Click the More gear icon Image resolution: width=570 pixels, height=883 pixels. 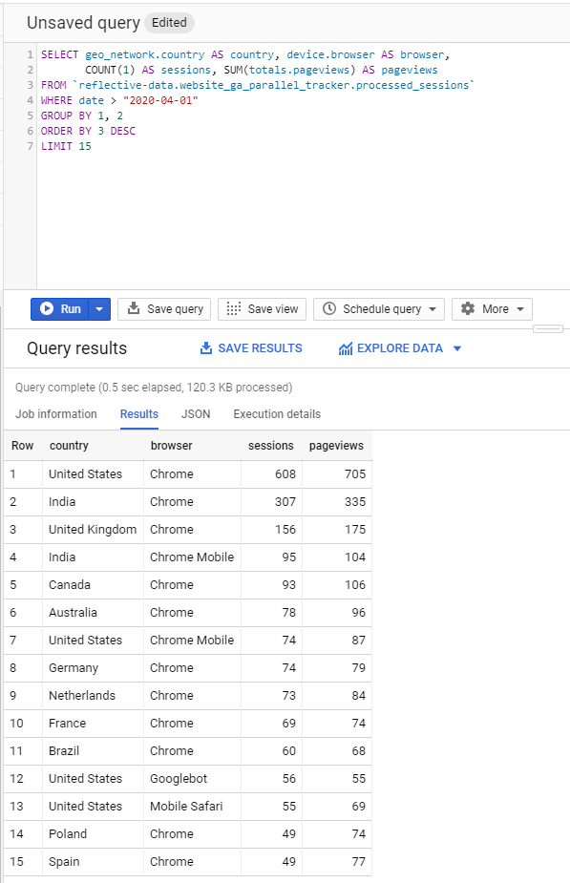[x=468, y=308]
